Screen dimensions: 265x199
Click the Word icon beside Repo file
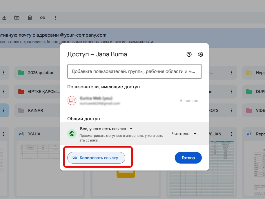(249, 134)
